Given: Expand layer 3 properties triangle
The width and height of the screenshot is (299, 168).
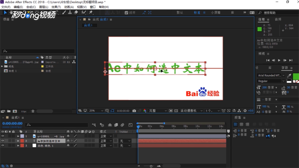Looking at the screenshot, I should [18, 145].
